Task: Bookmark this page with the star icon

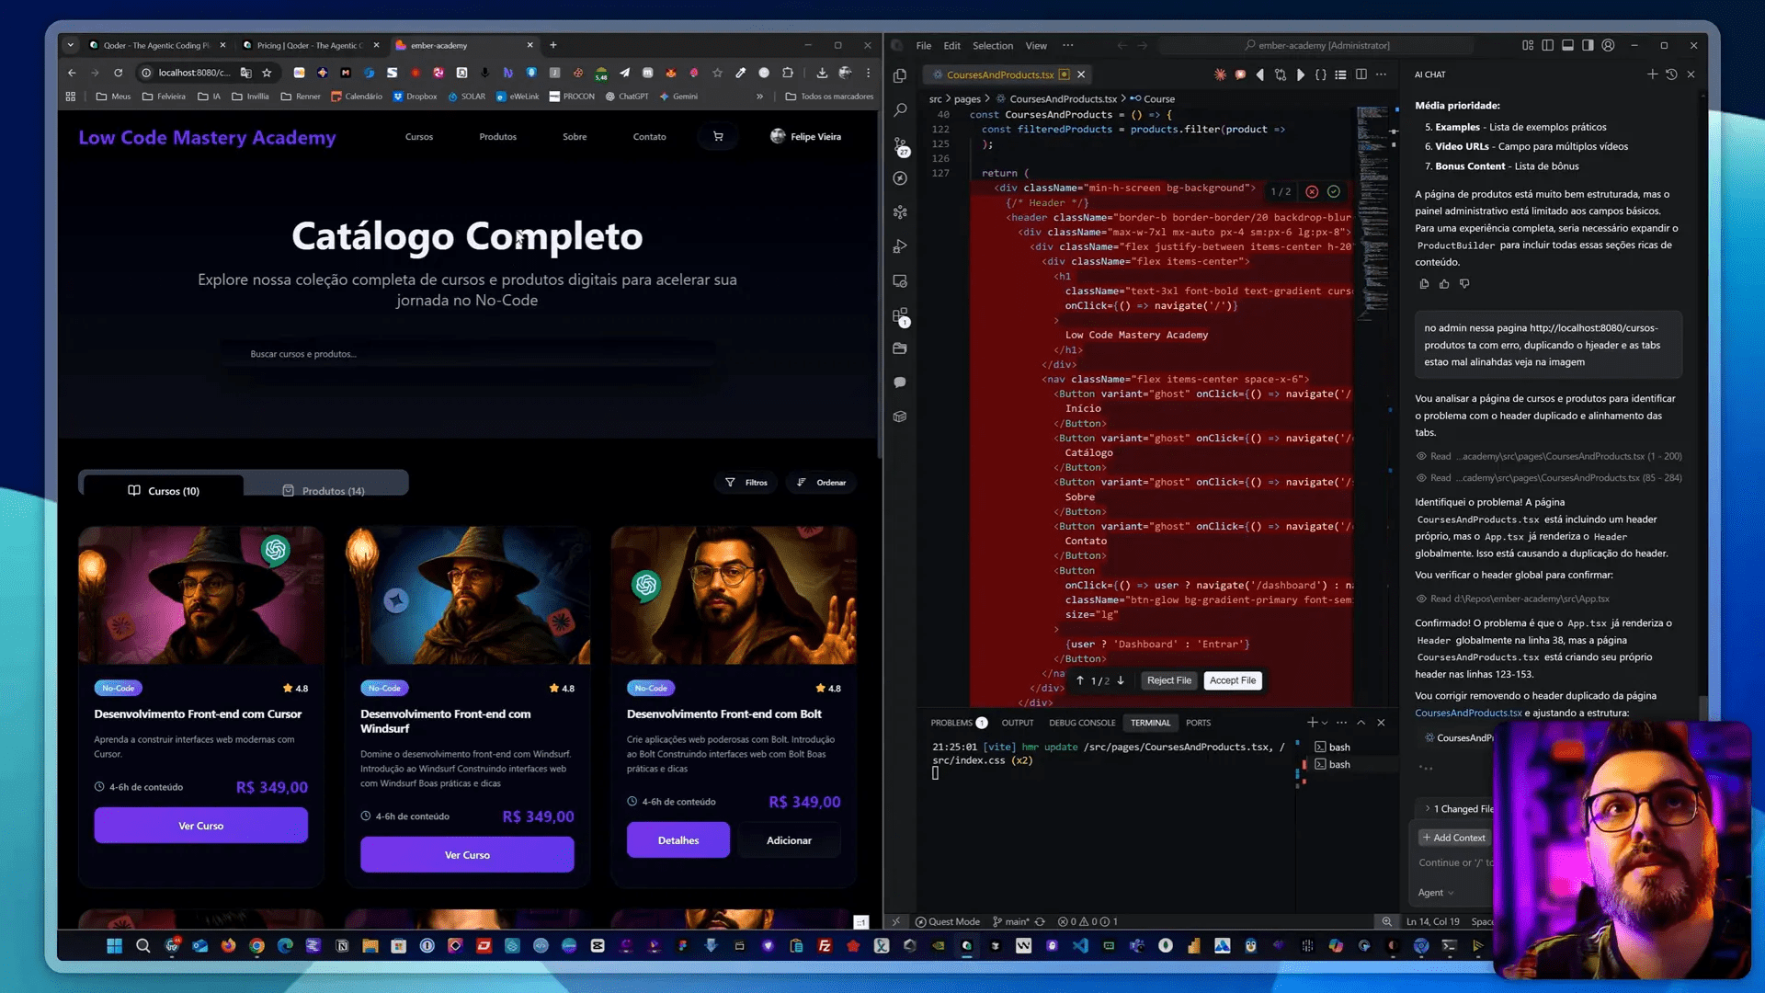Action: click(x=267, y=73)
